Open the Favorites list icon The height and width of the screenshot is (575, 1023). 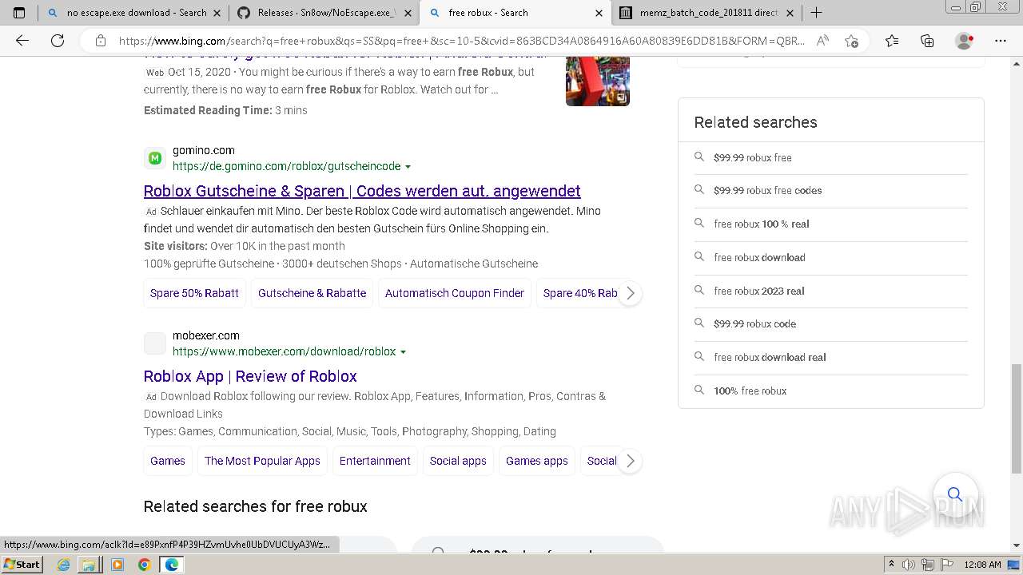(892, 41)
